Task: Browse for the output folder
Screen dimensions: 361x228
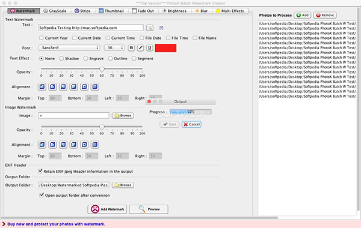Action: pos(123,185)
